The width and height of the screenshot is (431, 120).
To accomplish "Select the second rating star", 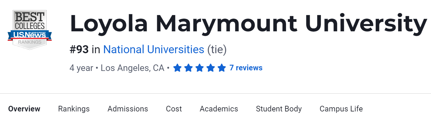I will (x=188, y=68).
